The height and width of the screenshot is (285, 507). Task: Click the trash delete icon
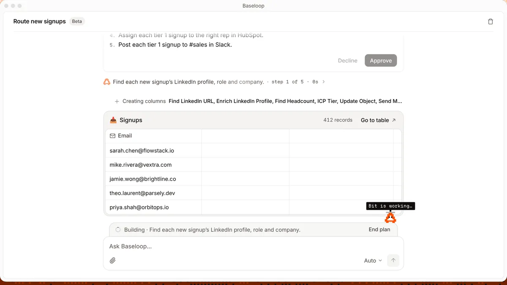coord(491,22)
